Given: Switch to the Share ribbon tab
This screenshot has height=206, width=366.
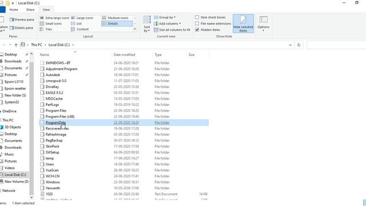Looking at the screenshot, I should 30,10.
